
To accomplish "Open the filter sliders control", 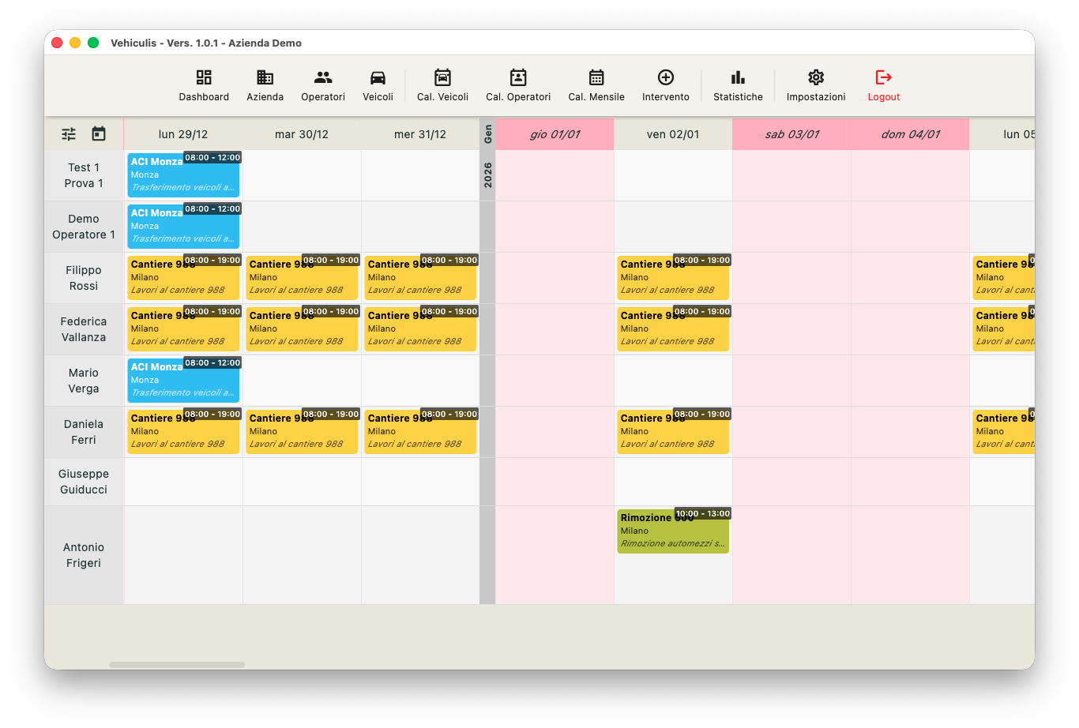I will 69,134.
